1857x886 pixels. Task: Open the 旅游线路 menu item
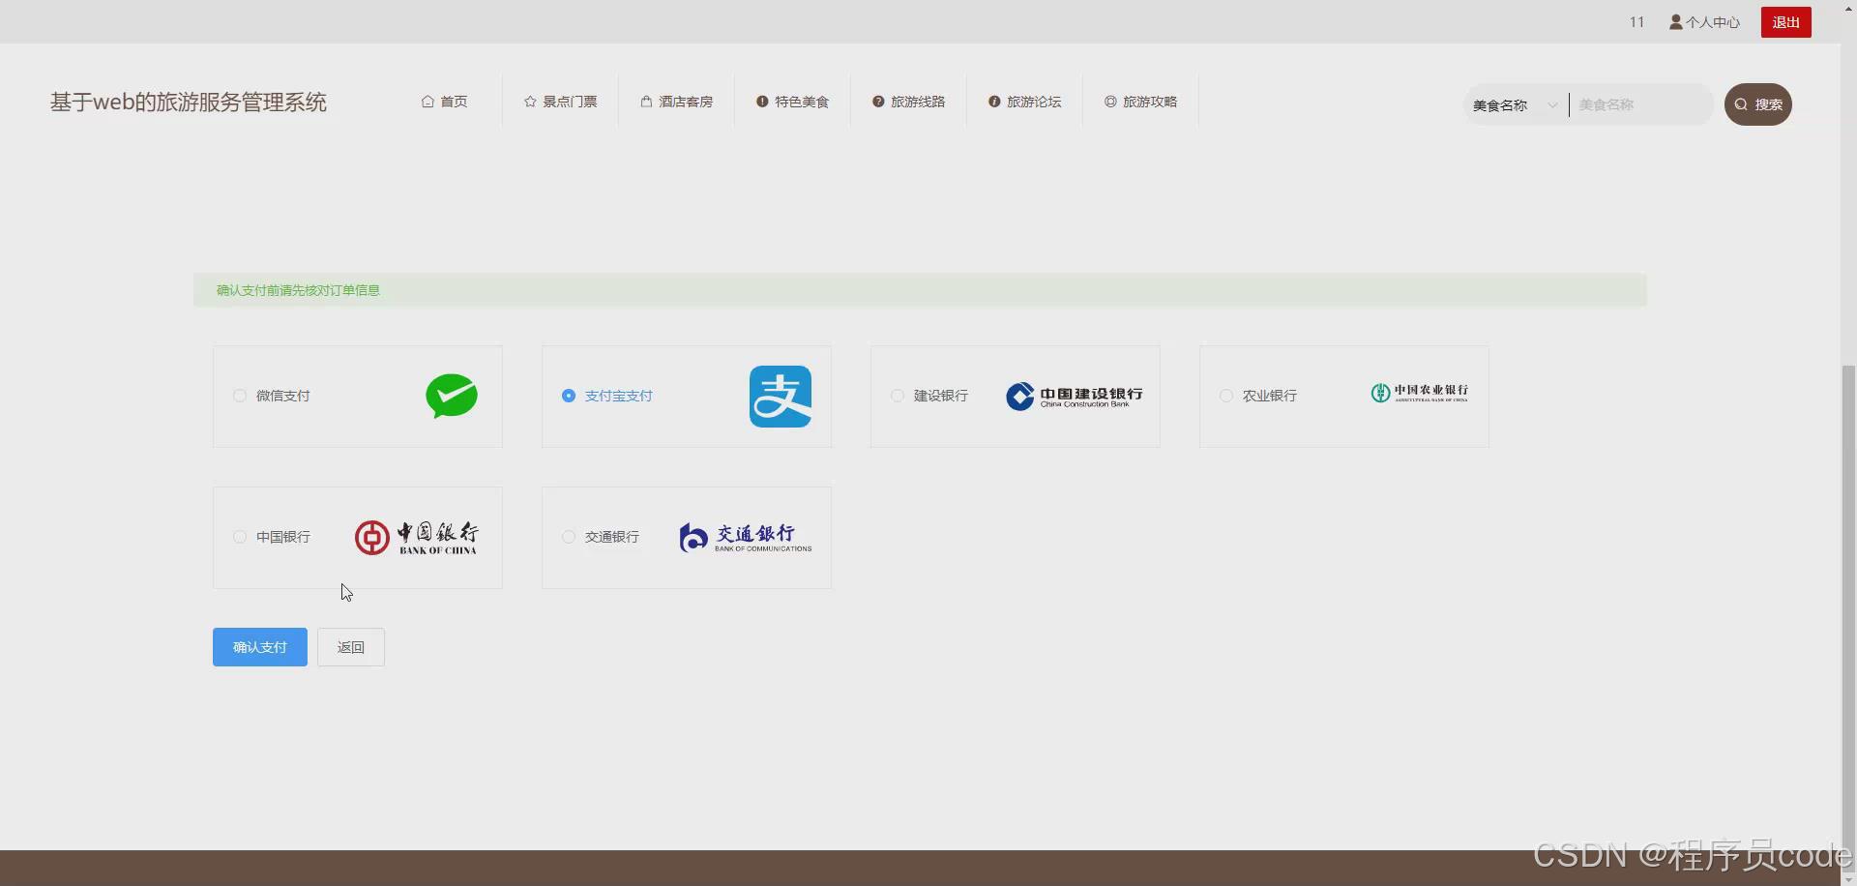tap(909, 102)
